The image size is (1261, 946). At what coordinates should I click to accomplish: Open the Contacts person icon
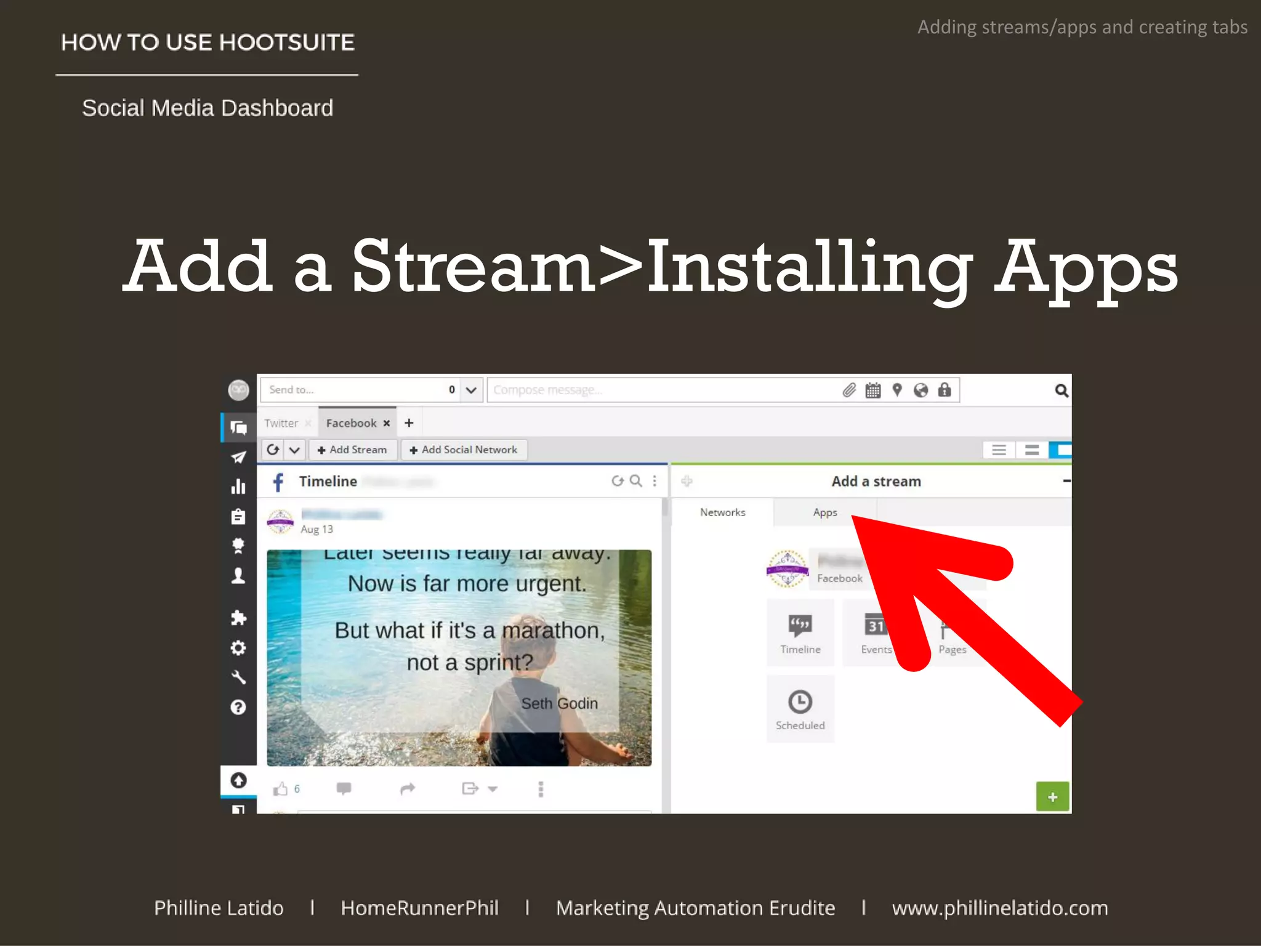coord(238,575)
